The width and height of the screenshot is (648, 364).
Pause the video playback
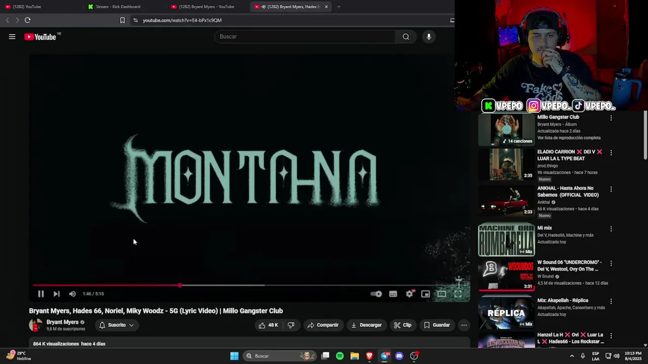41,294
